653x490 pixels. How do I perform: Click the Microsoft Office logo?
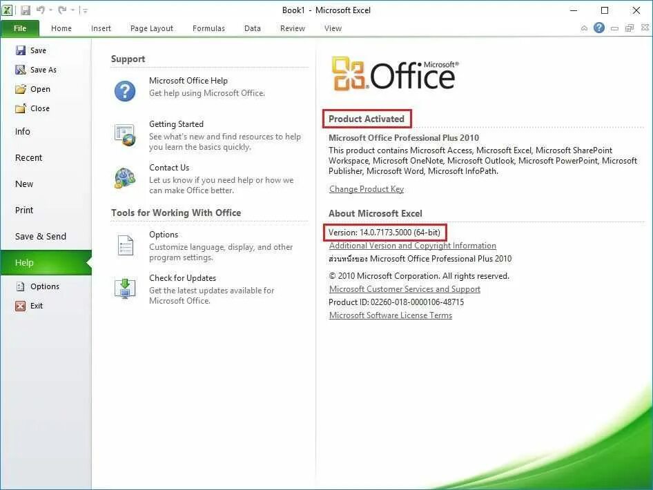point(394,74)
